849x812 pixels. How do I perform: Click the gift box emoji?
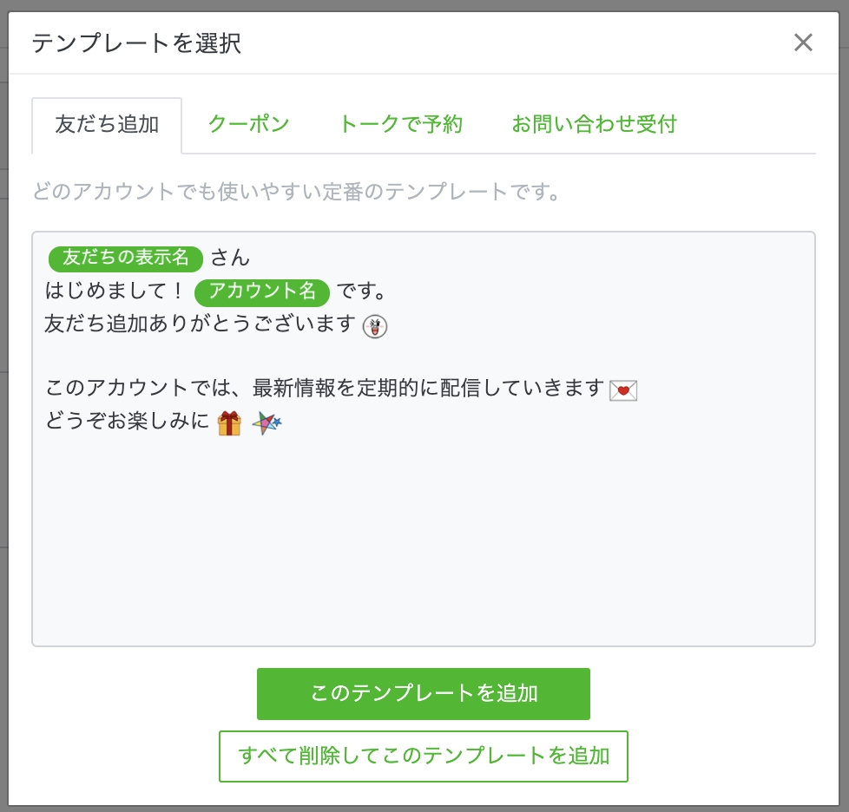click(229, 423)
